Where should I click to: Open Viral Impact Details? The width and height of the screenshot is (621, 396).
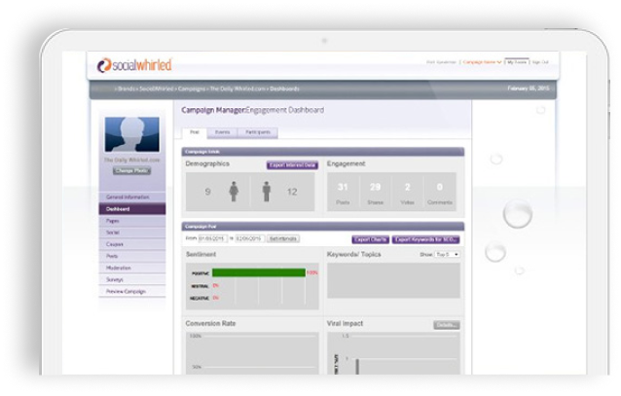click(446, 324)
